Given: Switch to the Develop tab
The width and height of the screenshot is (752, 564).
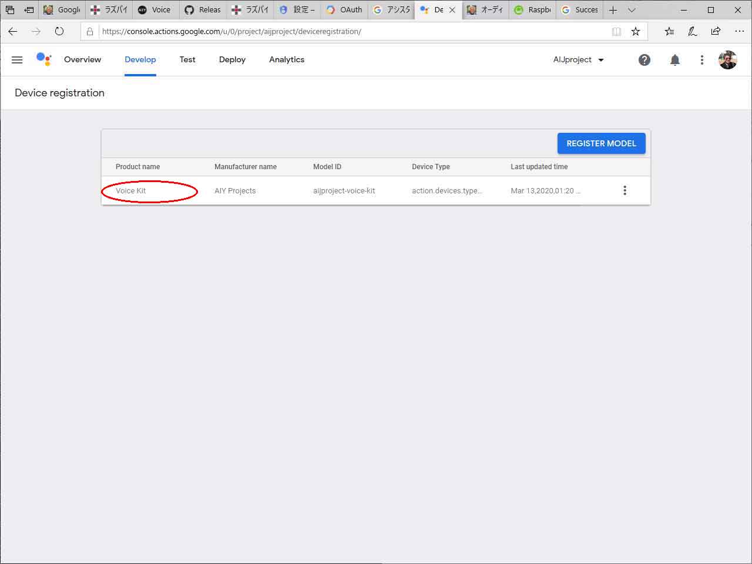Looking at the screenshot, I should (140, 59).
